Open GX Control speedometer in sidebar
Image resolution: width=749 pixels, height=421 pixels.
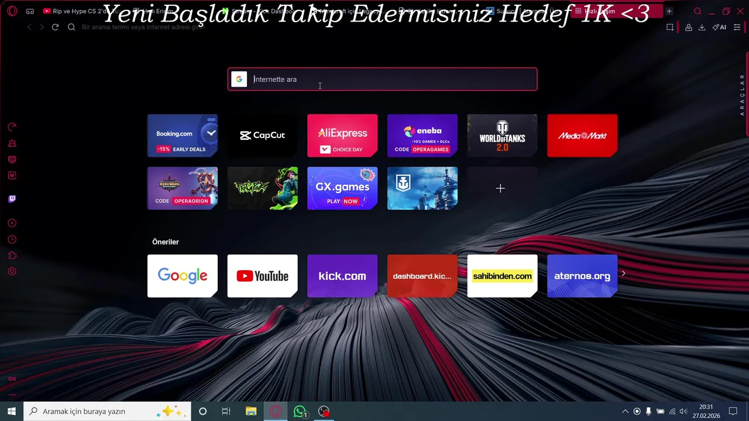12,127
